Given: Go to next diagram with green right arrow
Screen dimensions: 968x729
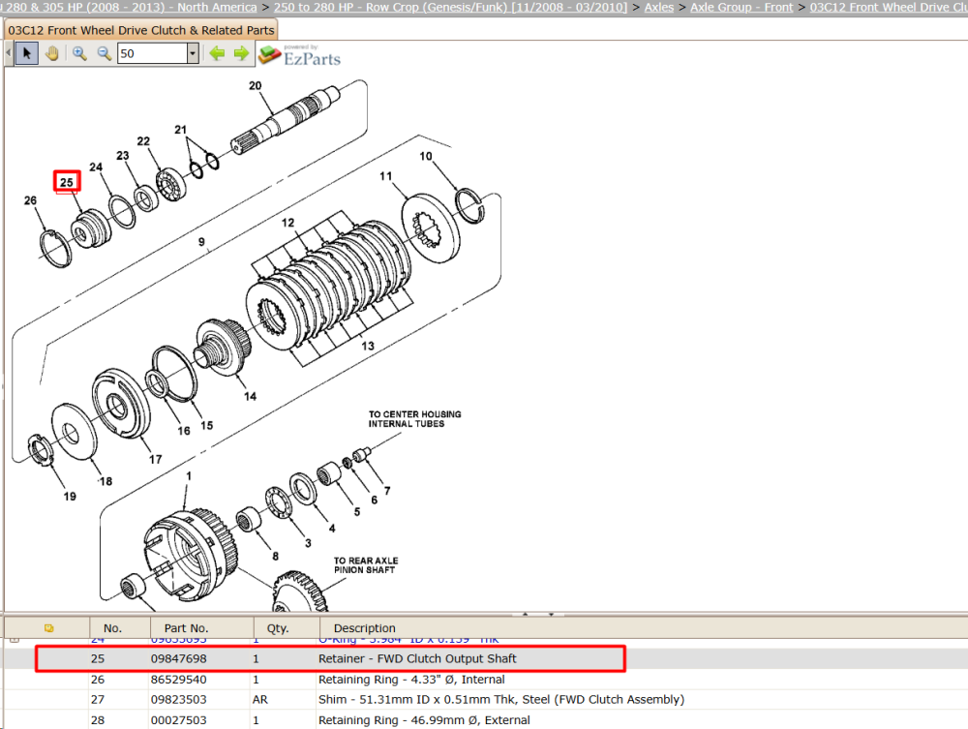Looking at the screenshot, I should click(241, 53).
